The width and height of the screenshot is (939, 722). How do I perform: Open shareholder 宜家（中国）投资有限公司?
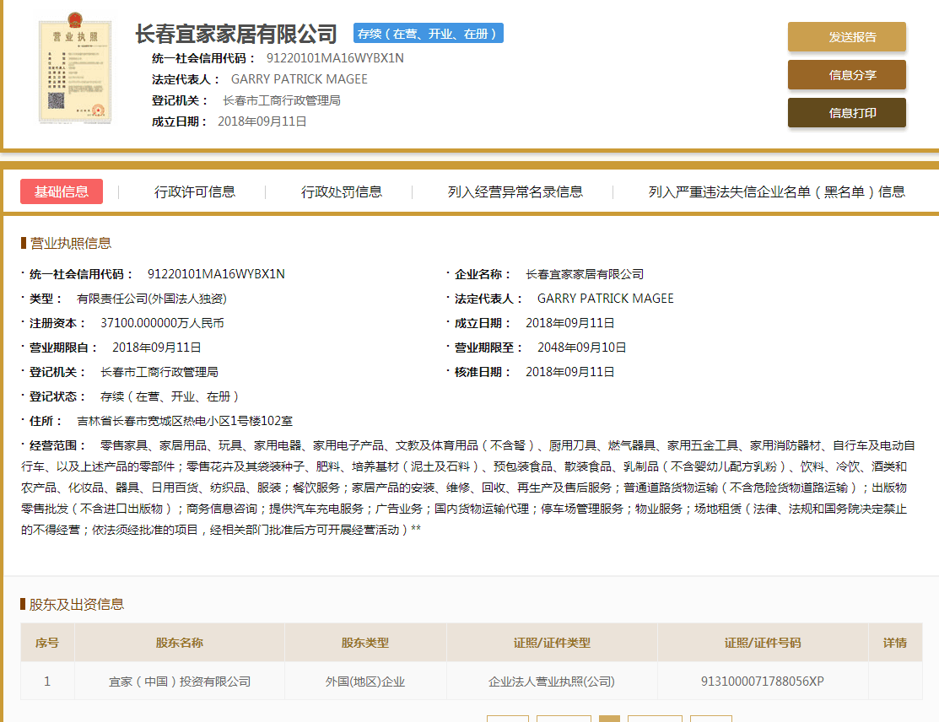(180, 682)
